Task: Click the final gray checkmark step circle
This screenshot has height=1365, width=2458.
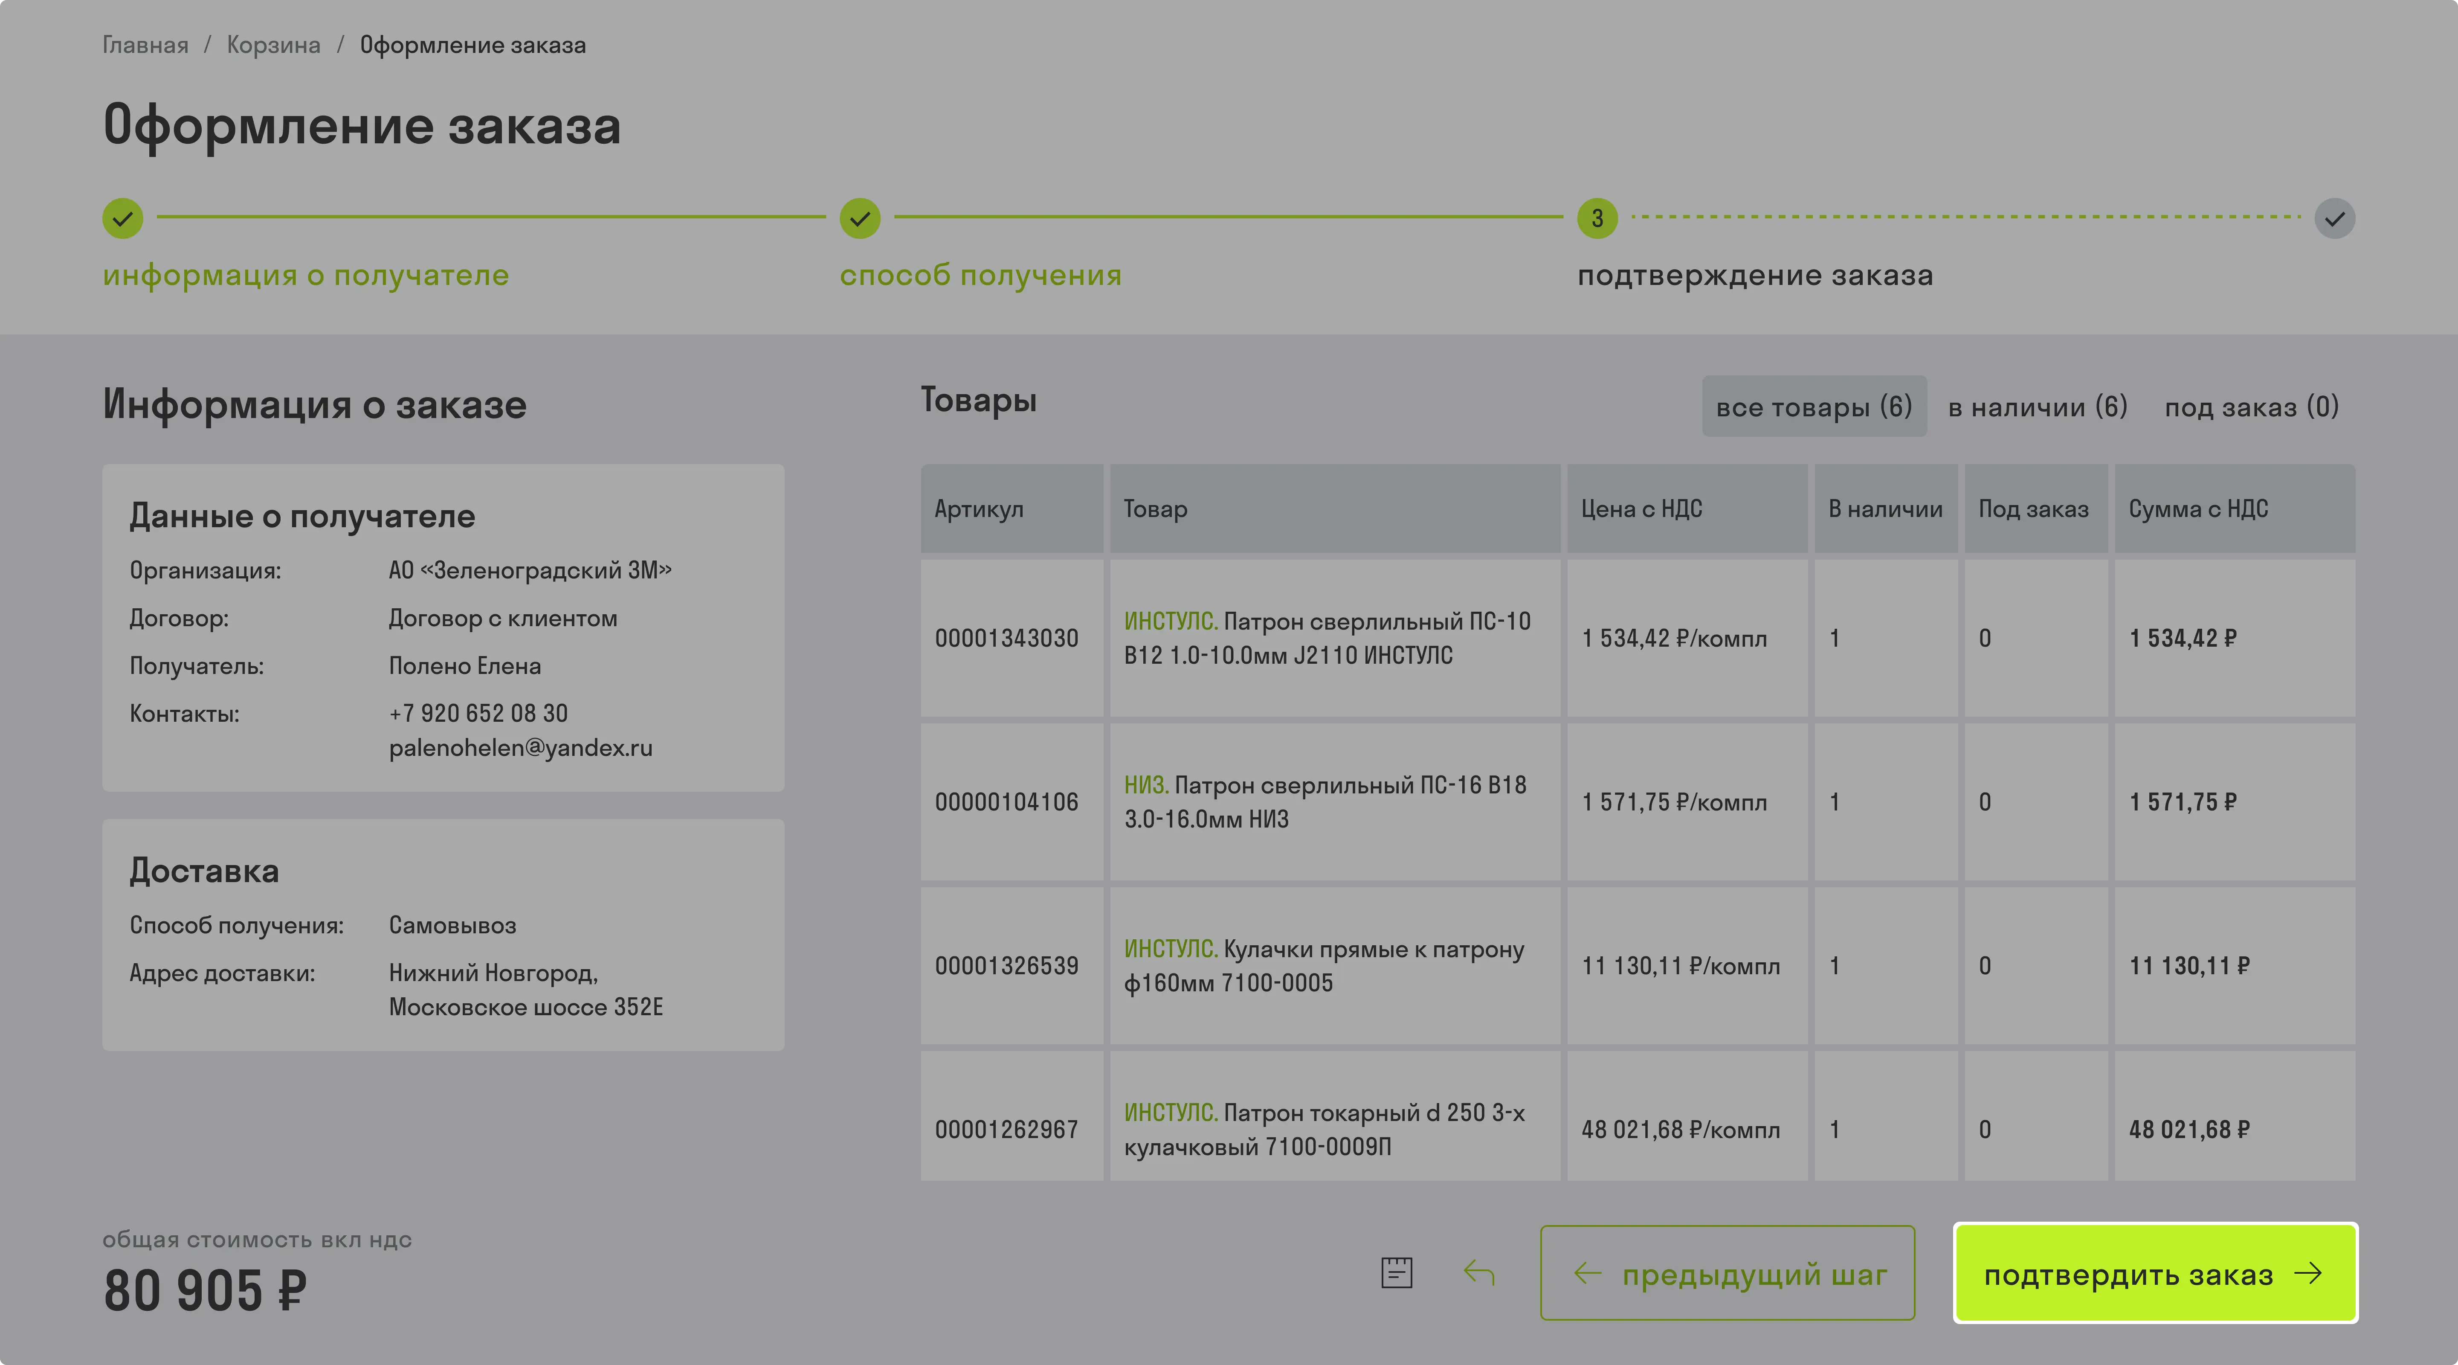Action: (2334, 218)
